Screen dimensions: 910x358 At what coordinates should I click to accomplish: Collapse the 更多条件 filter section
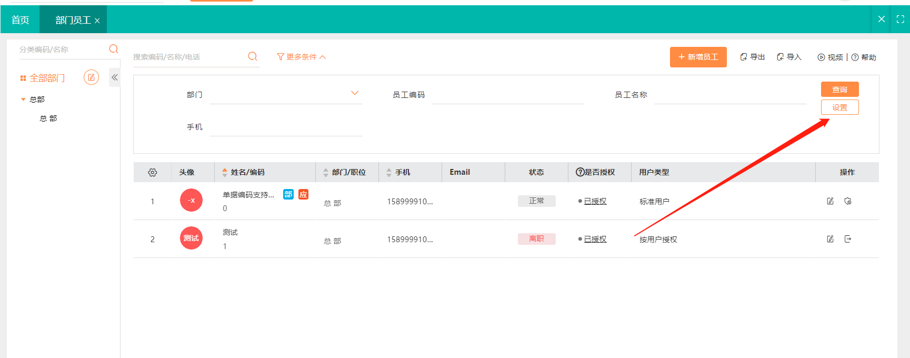click(302, 57)
